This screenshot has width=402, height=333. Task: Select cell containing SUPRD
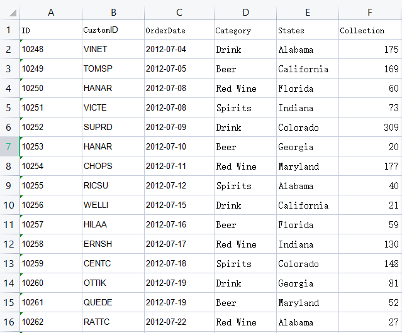click(113, 127)
